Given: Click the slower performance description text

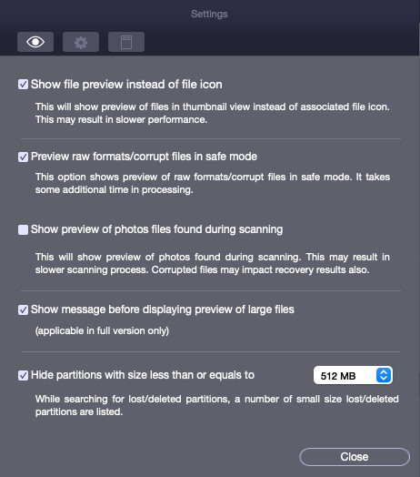Looking at the screenshot, I should pyautogui.click(x=213, y=113).
